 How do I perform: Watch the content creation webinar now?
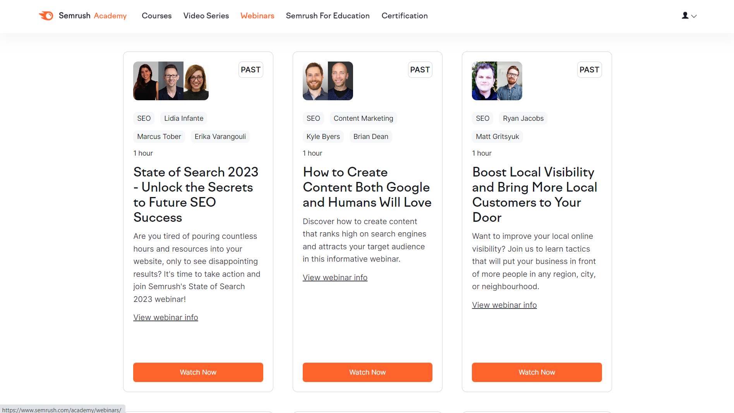pos(367,372)
